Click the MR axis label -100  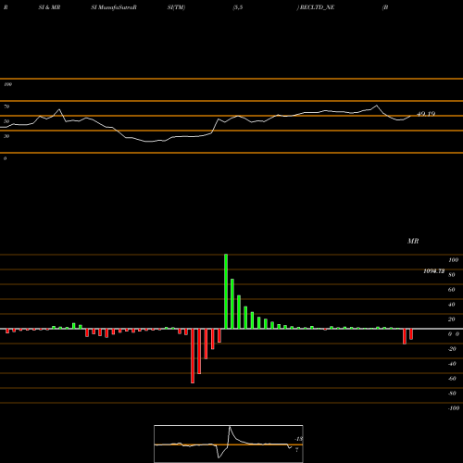pos(454,408)
